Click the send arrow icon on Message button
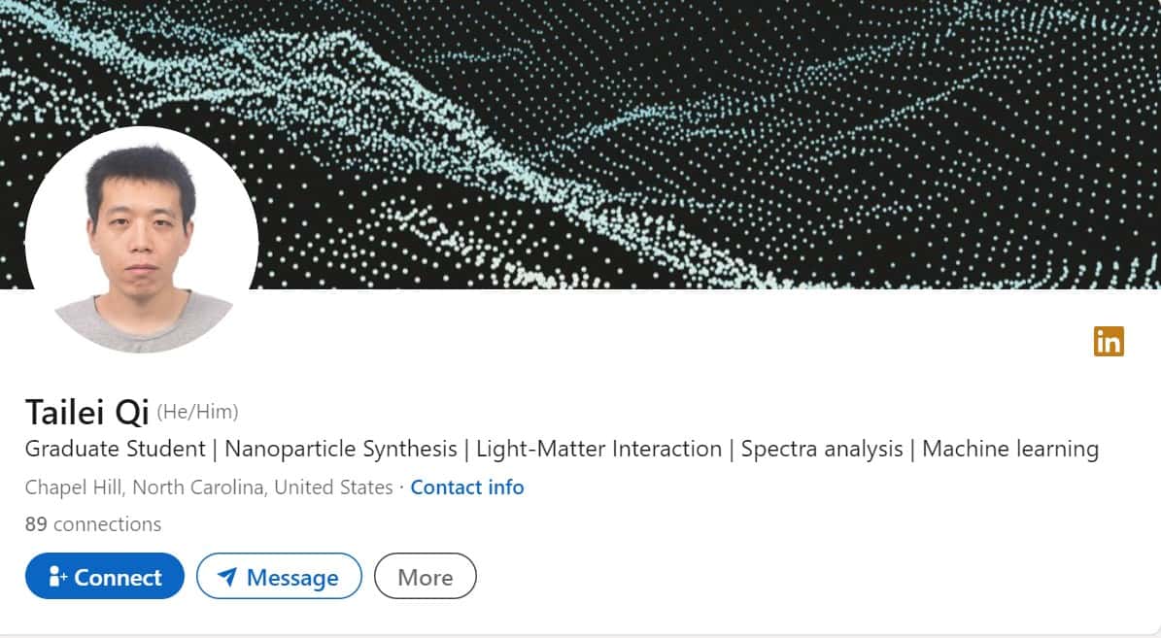This screenshot has height=638, width=1161. (225, 576)
